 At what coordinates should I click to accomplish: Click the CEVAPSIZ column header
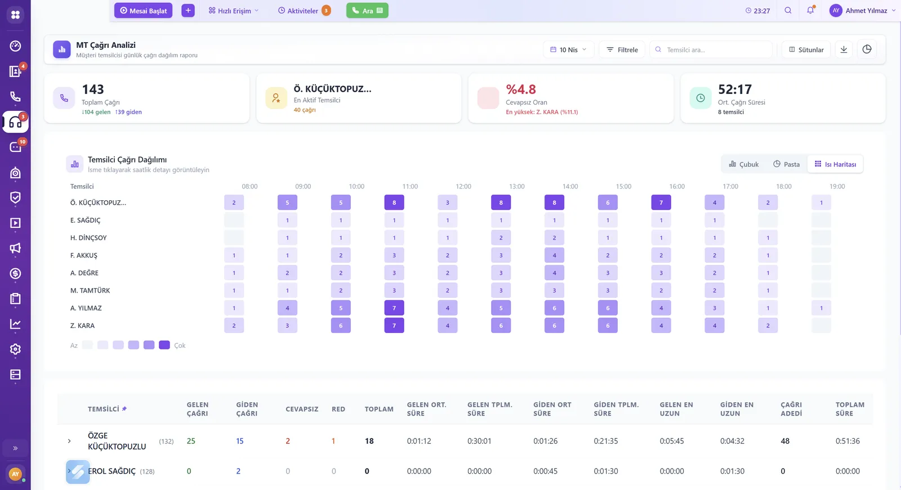point(302,409)
